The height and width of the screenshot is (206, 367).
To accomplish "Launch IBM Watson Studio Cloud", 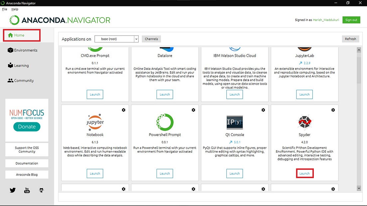I will pyautogui.click(x=234, y=94).
